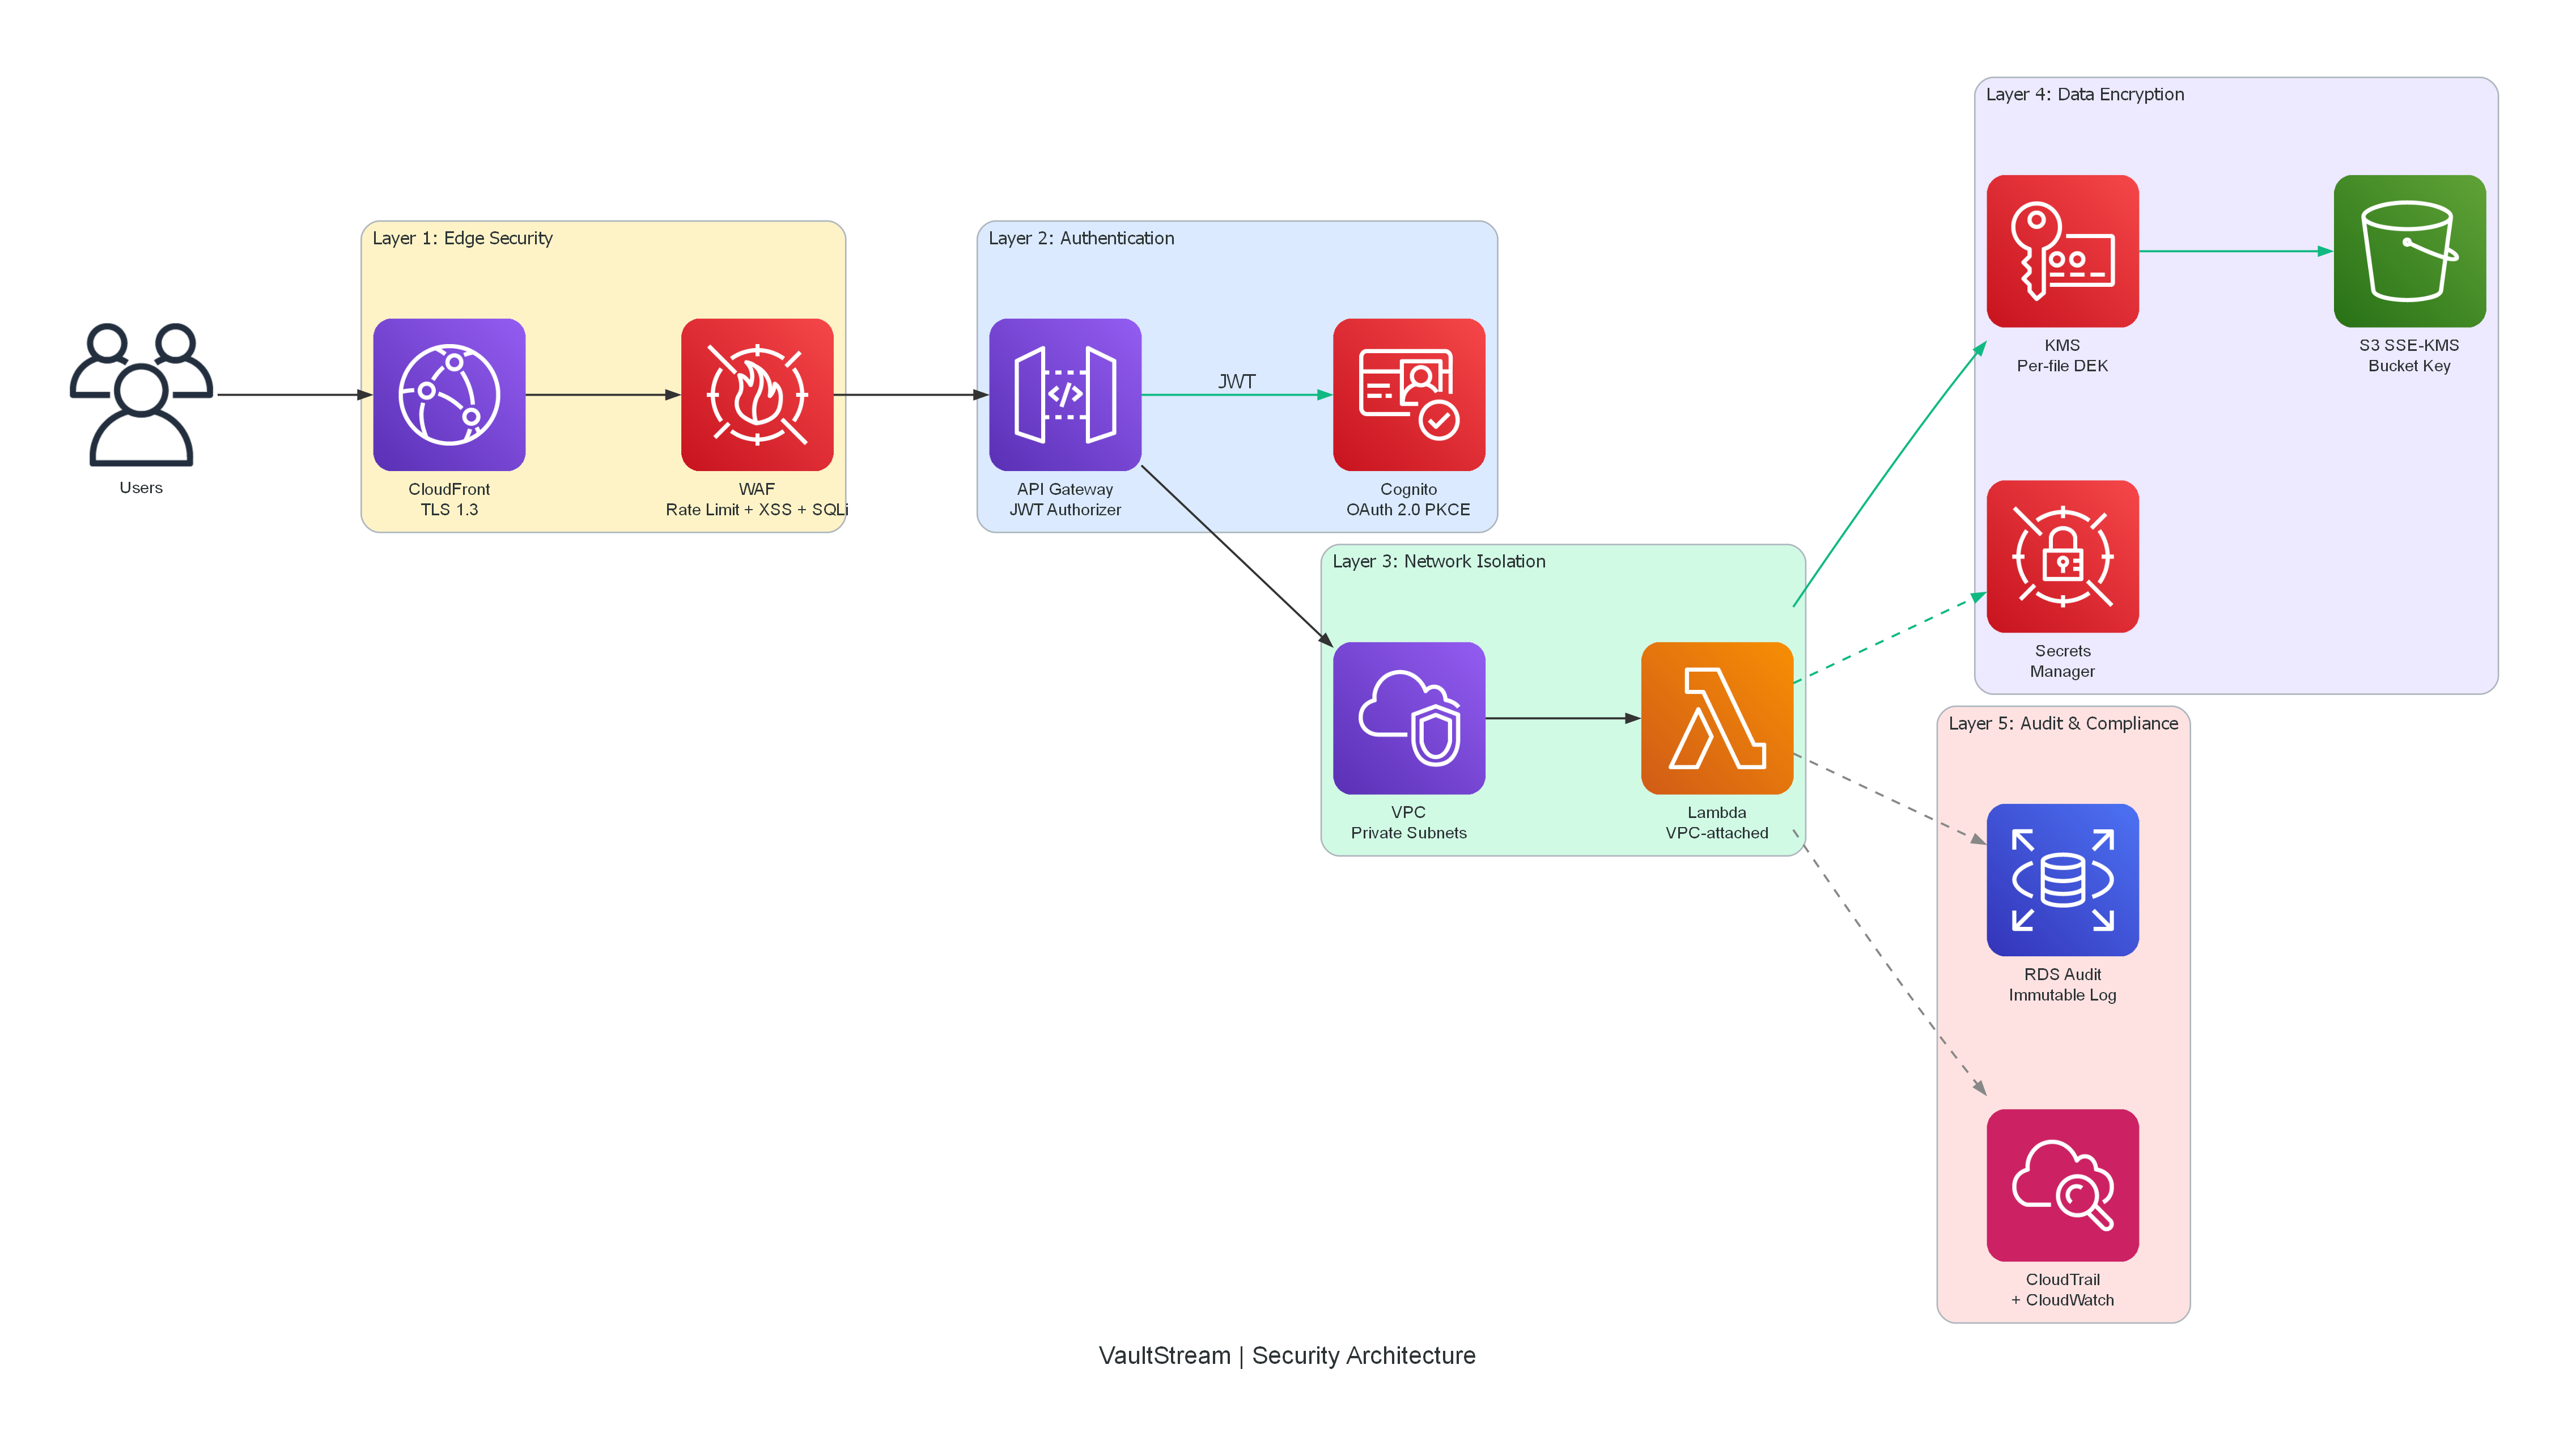Click the orange Lambda icon
This screenshot has height=1441, width=2576.
coord(1717,718)
